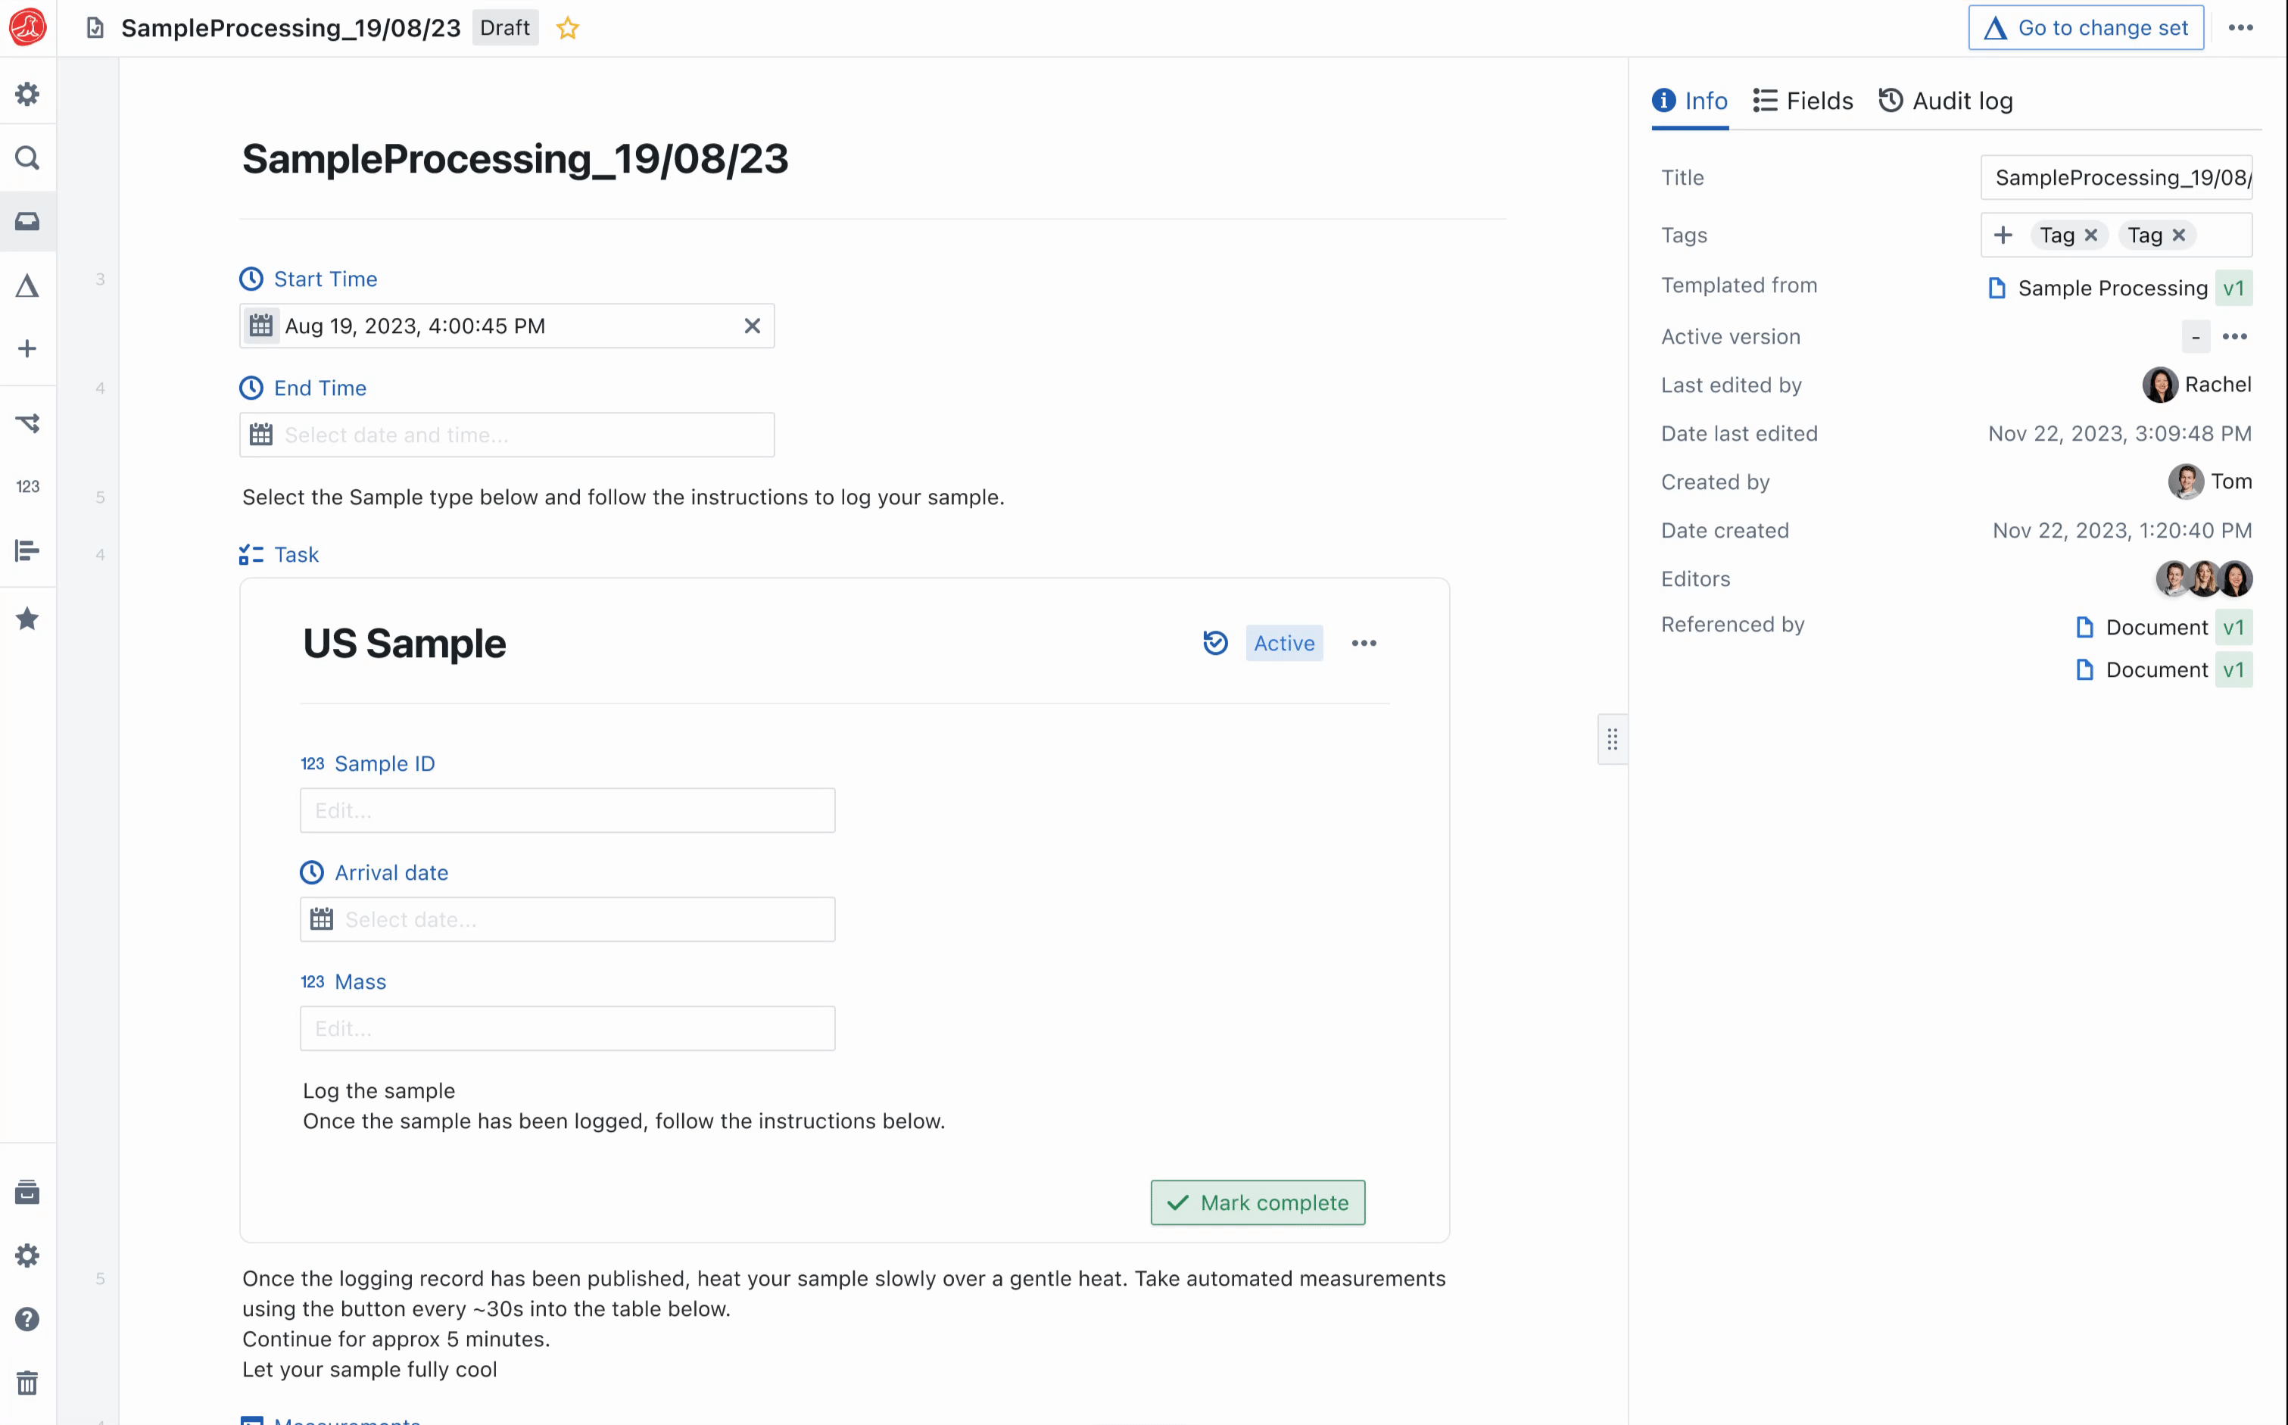Click the help question mark icon
The height and width of the screenshot is (1425, 2288).
(x=27, y=1318)
